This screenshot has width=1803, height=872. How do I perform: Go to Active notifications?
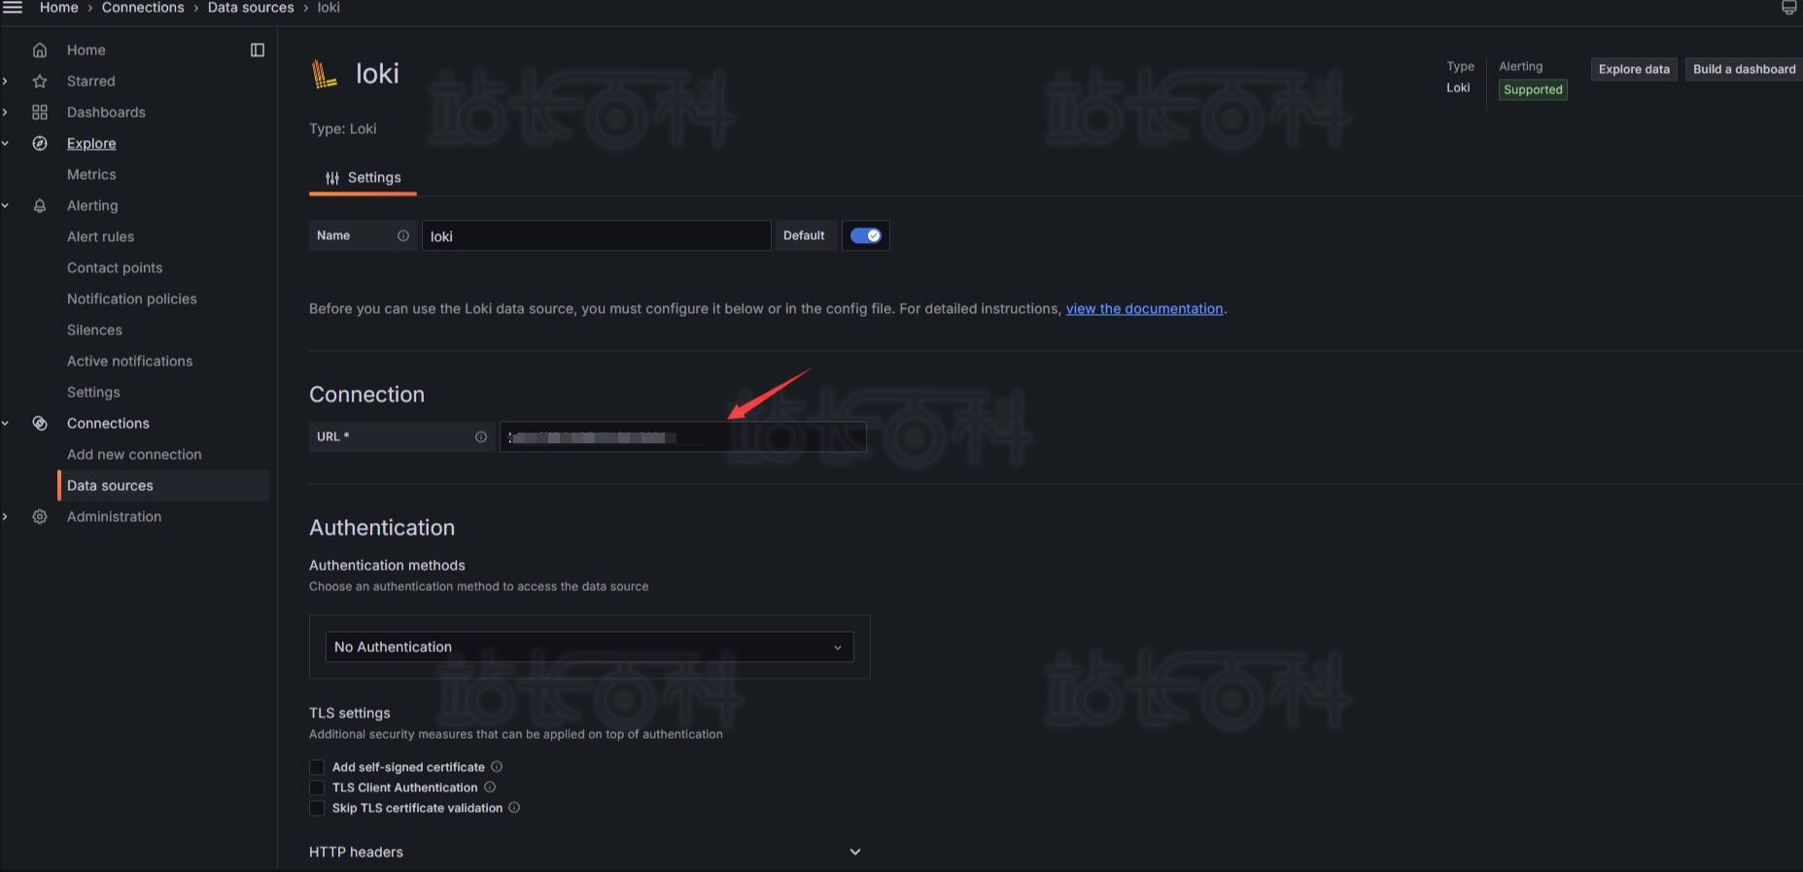pos(130,361)
